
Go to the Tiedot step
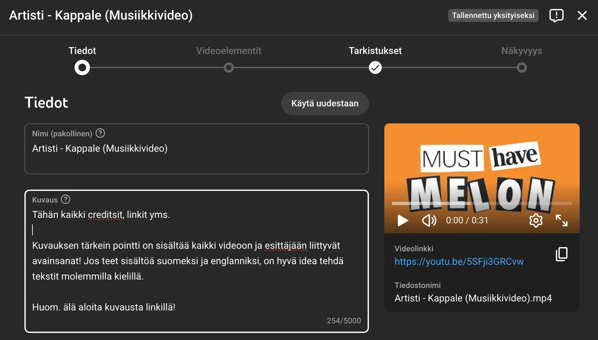82,50
